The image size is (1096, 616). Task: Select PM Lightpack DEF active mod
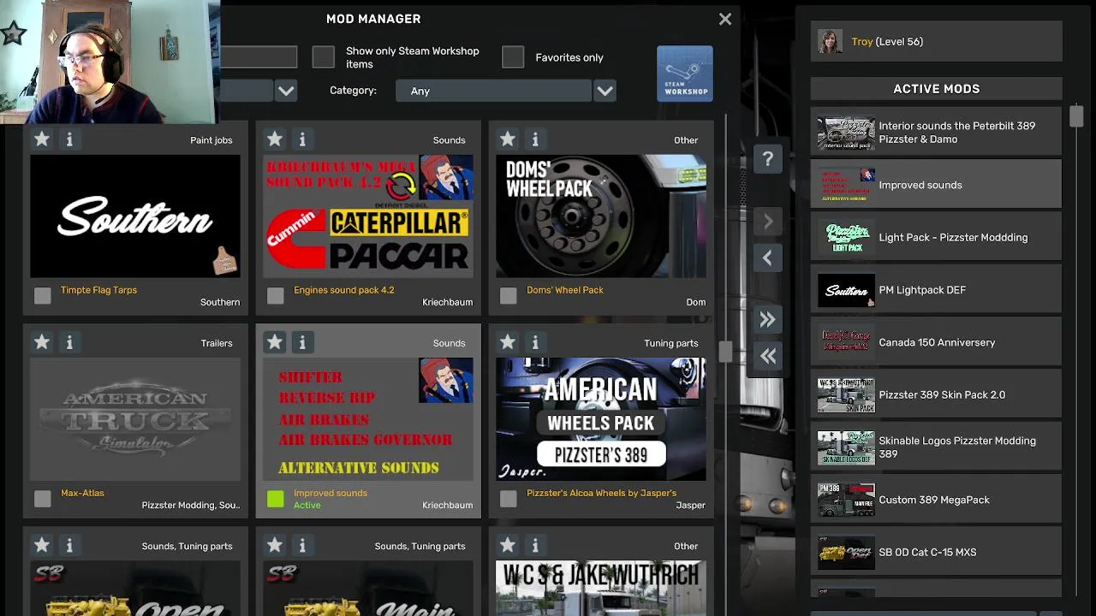click(936, 290)
